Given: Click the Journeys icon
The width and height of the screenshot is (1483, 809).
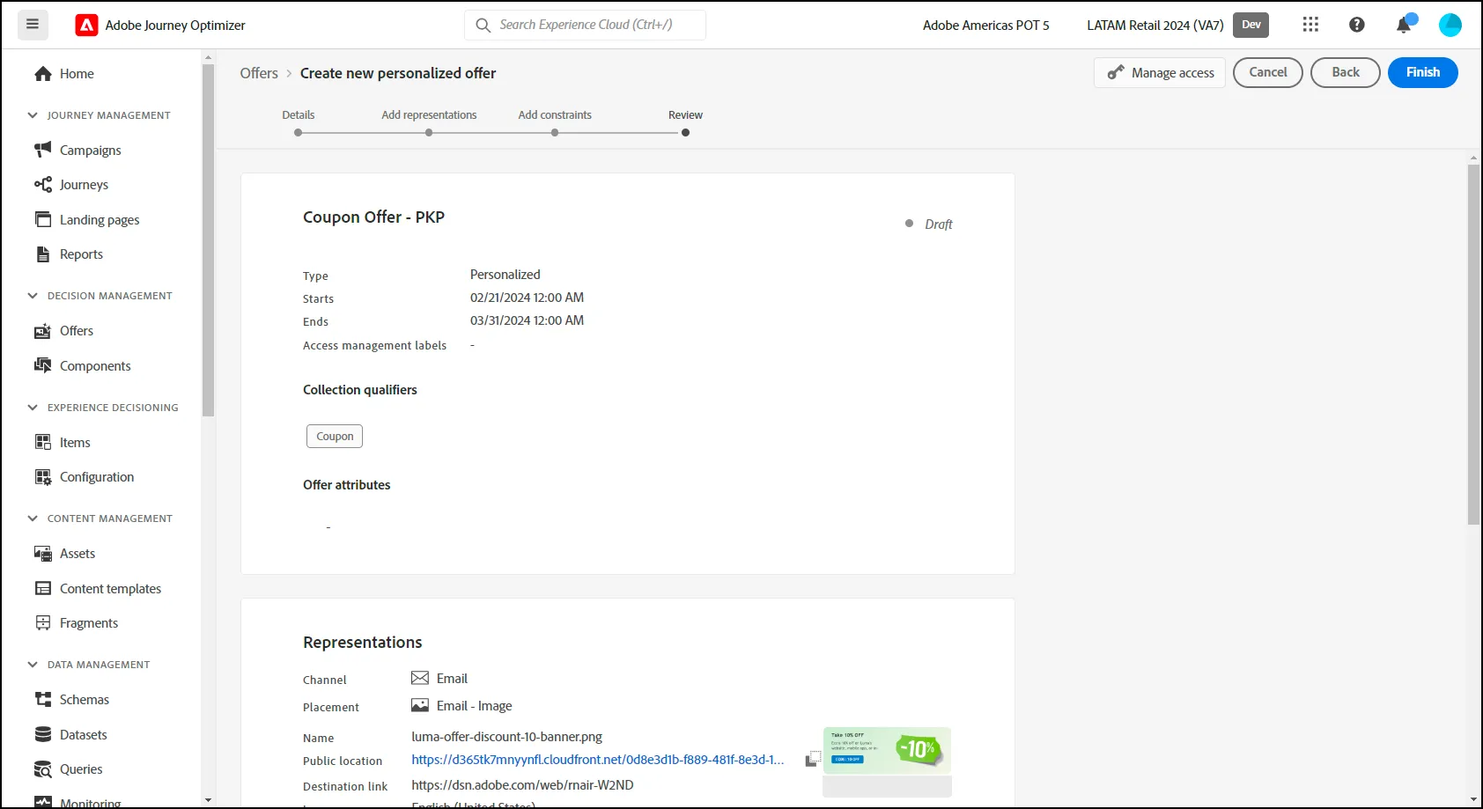Looking at the screenshot, I should 43,185.
